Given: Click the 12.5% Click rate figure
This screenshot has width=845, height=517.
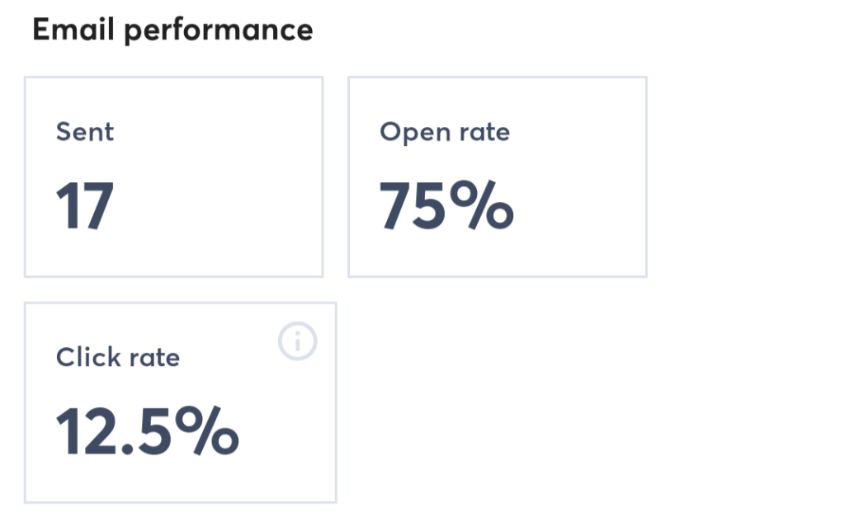Looking at the screenshot, I should point(147,430).
